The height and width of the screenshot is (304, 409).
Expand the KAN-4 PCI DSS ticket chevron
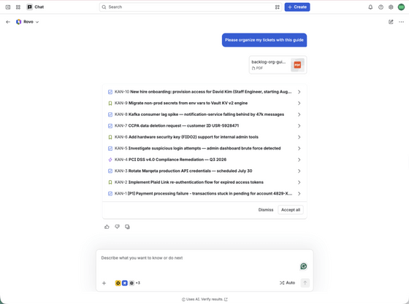[x=299, y=160]
